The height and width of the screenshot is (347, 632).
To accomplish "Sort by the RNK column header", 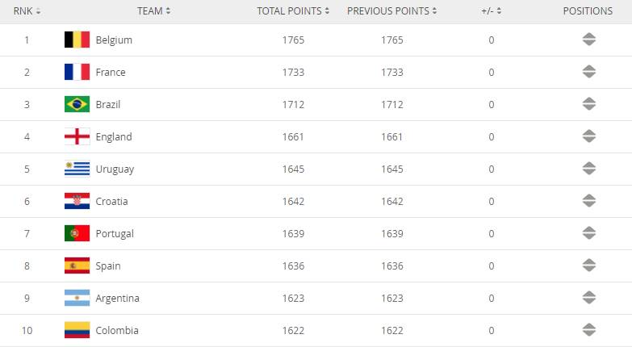I will (27, 11).
